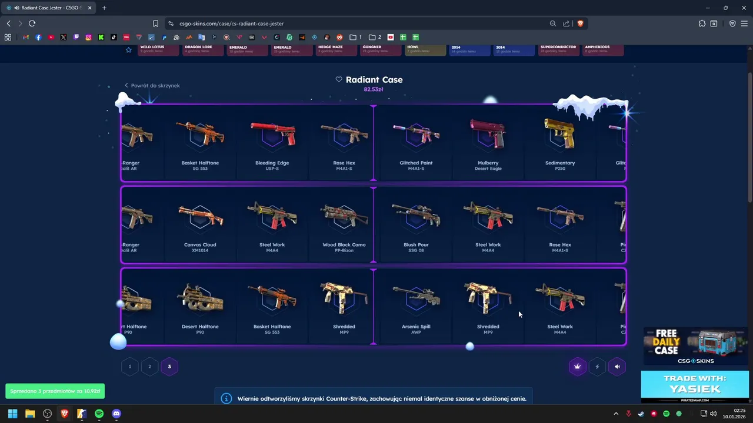Click the 82.53zł case price
The width and height of the screenshot is (753, 423).
pyautogui.click(x=374, y=89)
